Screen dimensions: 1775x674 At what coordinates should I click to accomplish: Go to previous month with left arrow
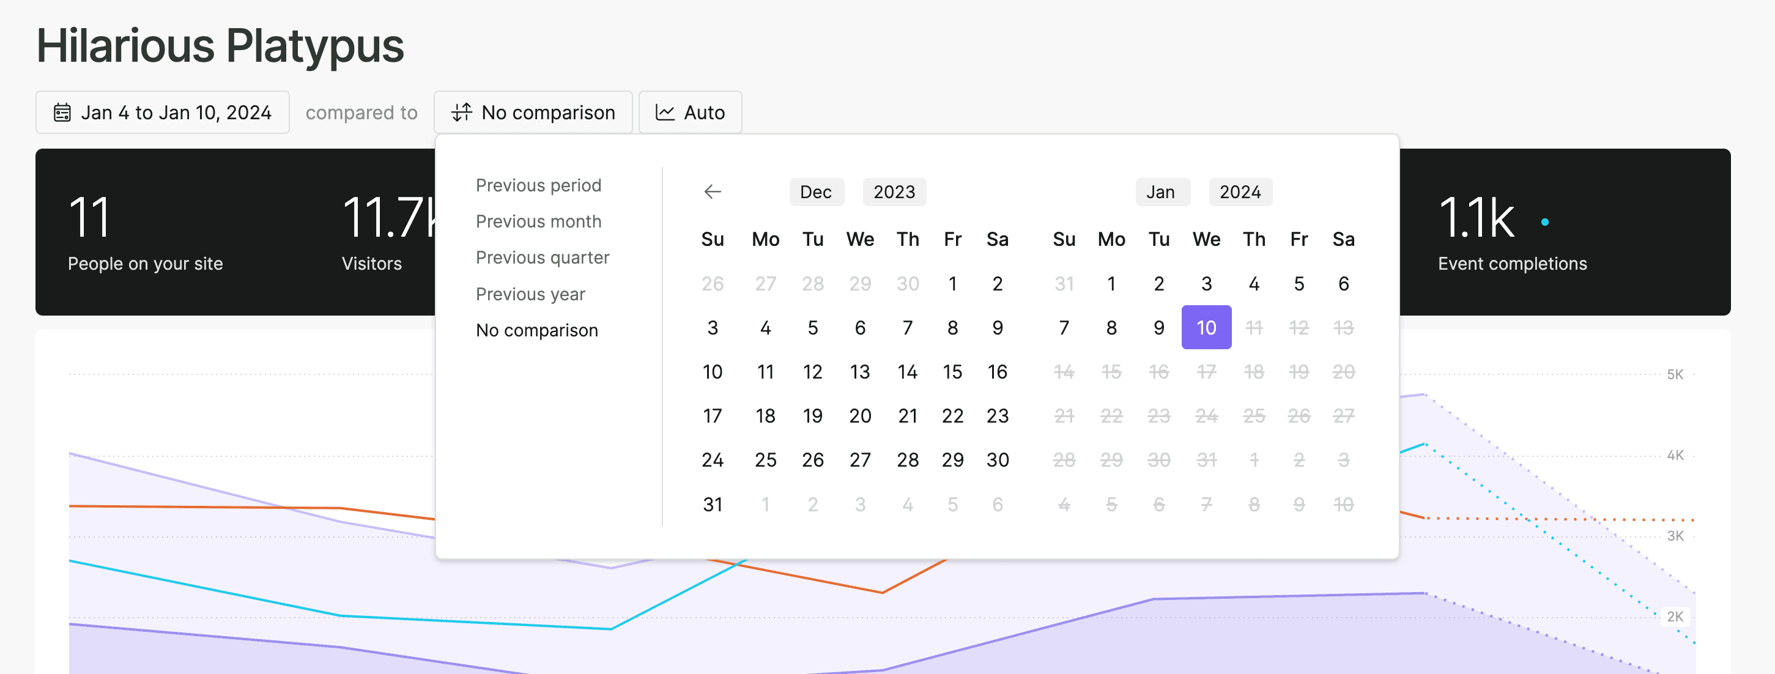pos(713,191)
